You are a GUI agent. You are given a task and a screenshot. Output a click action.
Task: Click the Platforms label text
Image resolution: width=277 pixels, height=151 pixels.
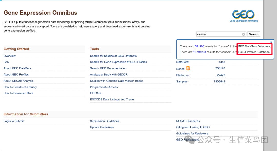coord(183,75)
